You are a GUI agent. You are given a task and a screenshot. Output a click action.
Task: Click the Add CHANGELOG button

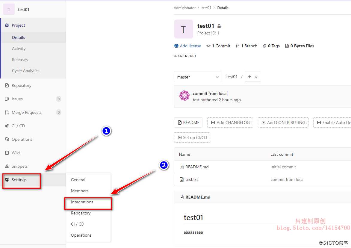pos(230,123)
